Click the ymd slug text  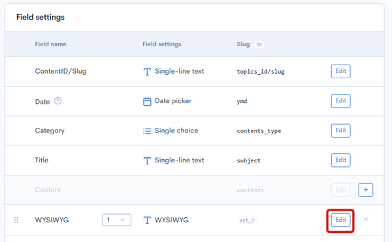click(x=242, y=101)
